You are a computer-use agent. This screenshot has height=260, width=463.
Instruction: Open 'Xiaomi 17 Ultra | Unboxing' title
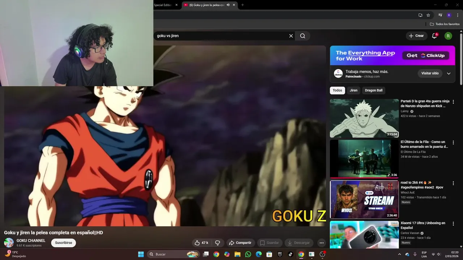click(x=423, y=225)
